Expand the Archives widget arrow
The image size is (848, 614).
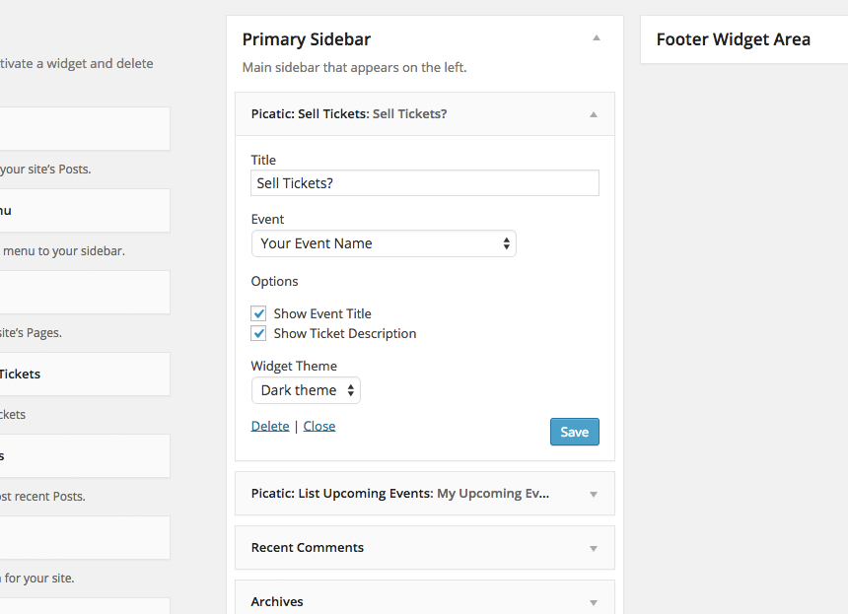pyautogui.click(x=594, y=602)
